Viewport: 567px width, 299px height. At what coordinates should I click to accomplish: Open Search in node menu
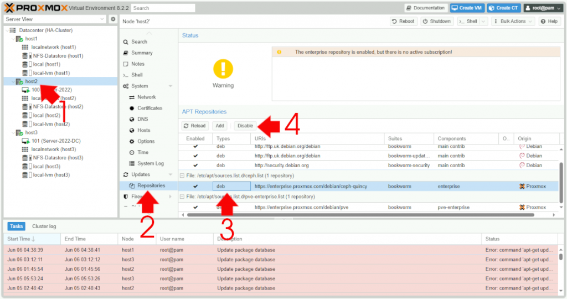coord(139,42)
